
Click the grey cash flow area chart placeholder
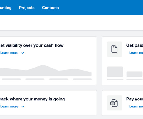[46, 71]
